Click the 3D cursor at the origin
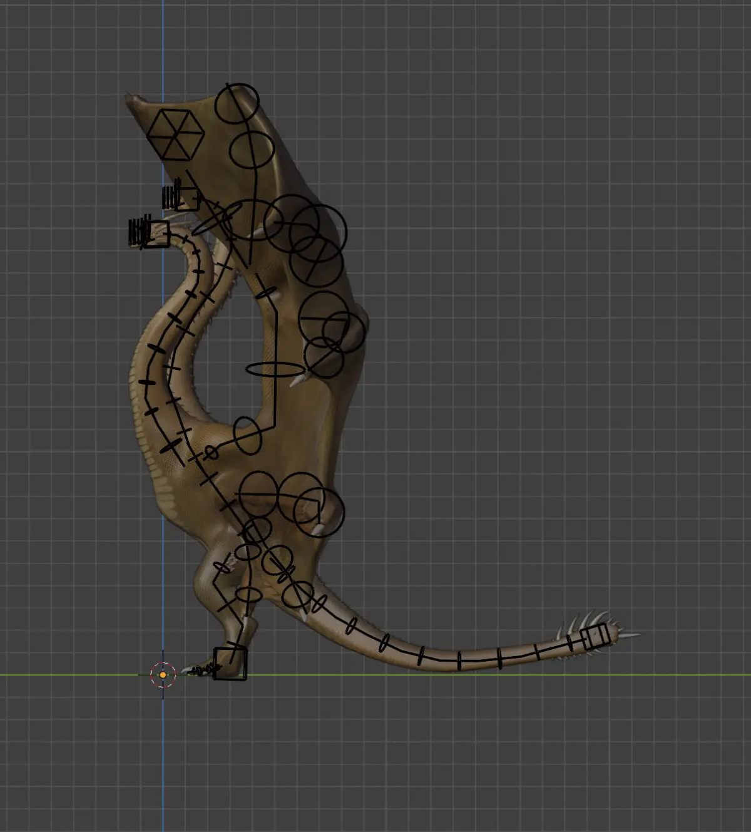The image size is (751, 832). [163, 675]
